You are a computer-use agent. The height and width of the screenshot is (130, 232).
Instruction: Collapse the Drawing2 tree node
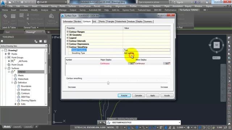[3, 51]
